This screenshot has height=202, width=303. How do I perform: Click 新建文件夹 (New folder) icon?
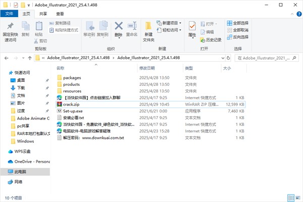[x=148, y=29]
